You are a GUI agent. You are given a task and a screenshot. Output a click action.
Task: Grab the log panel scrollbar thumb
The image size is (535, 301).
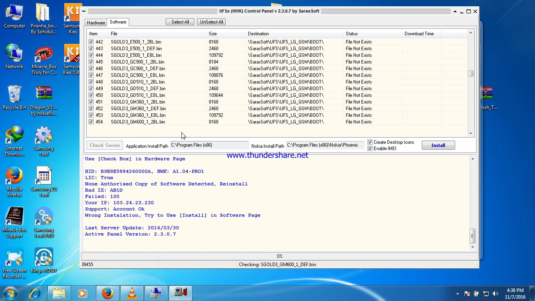[473, 236]
